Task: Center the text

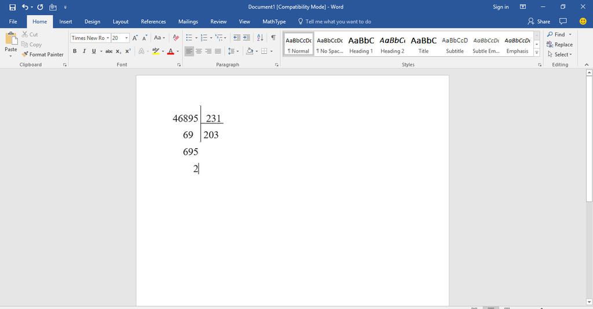Action: 199,51
